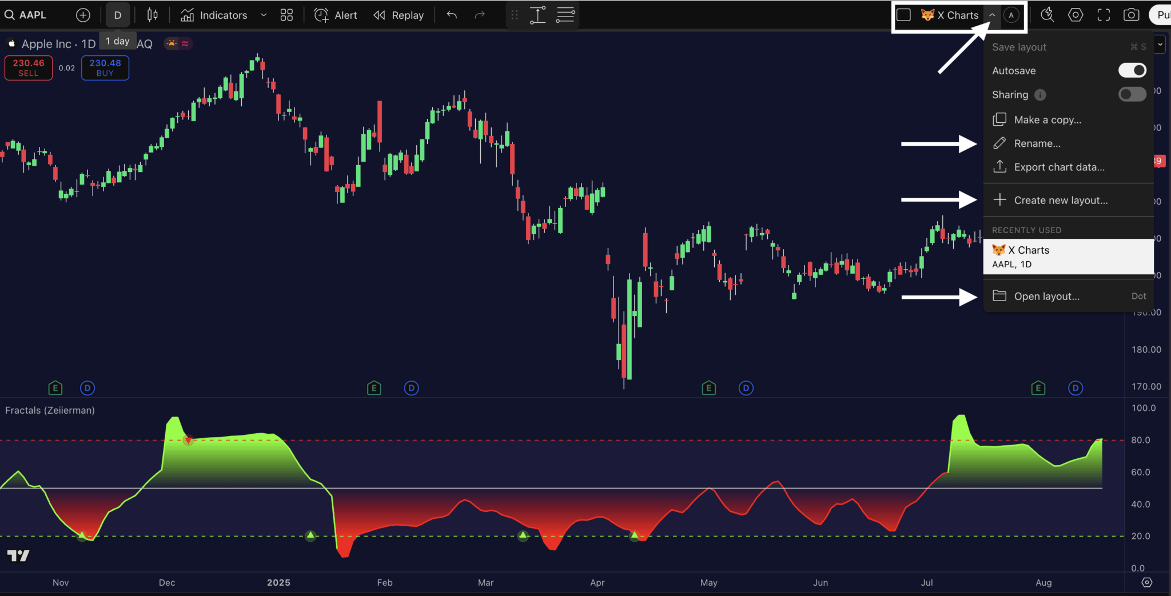The image size is (1171, 596).
Task: Start Replay mode
Action: tap(399, 15)
